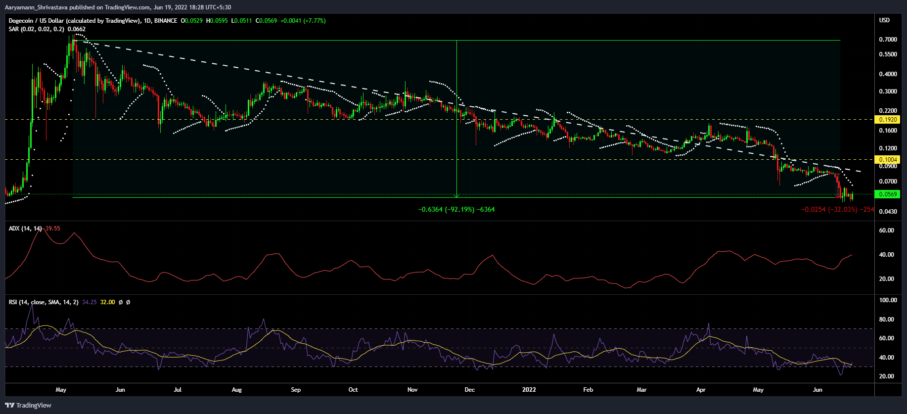Click the May label at left of time axis
The image size is (907, 414).
(x=61, y=390)
